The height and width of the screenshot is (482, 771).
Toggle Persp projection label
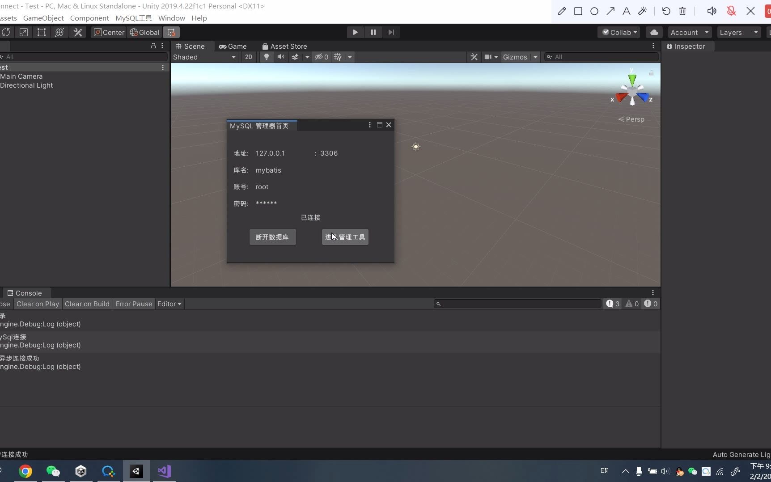(631, 119)
